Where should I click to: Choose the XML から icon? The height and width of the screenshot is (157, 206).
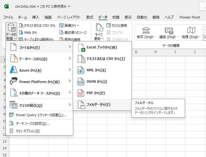81,70
